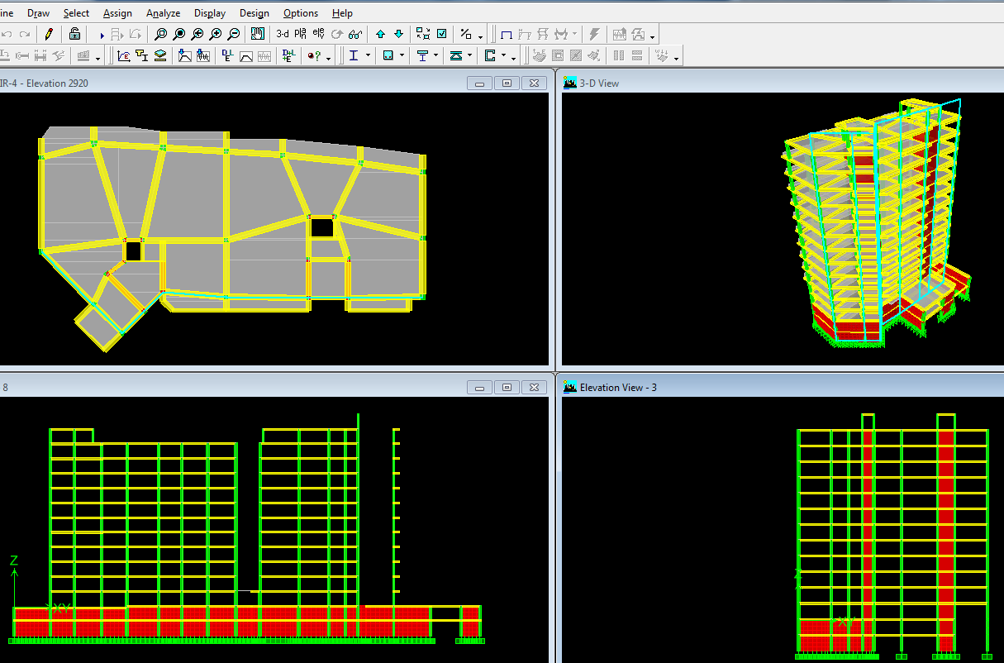Open the Define Time History Functions icon

203,56
